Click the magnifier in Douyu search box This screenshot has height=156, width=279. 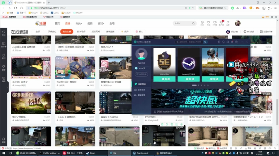[193, 24]
